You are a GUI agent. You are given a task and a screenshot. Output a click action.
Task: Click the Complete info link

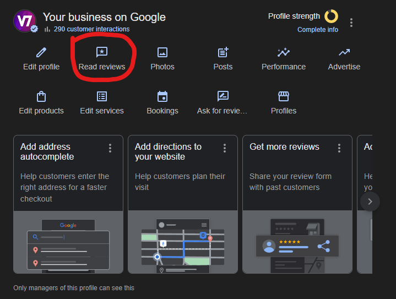tap(318, 30)
